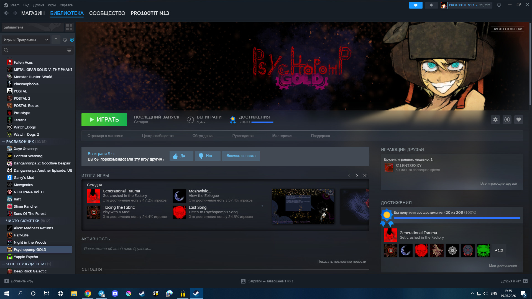The height and width of the screenshot is (299, 532).
Task: Open the Вид menu
Action: (26, 5)
